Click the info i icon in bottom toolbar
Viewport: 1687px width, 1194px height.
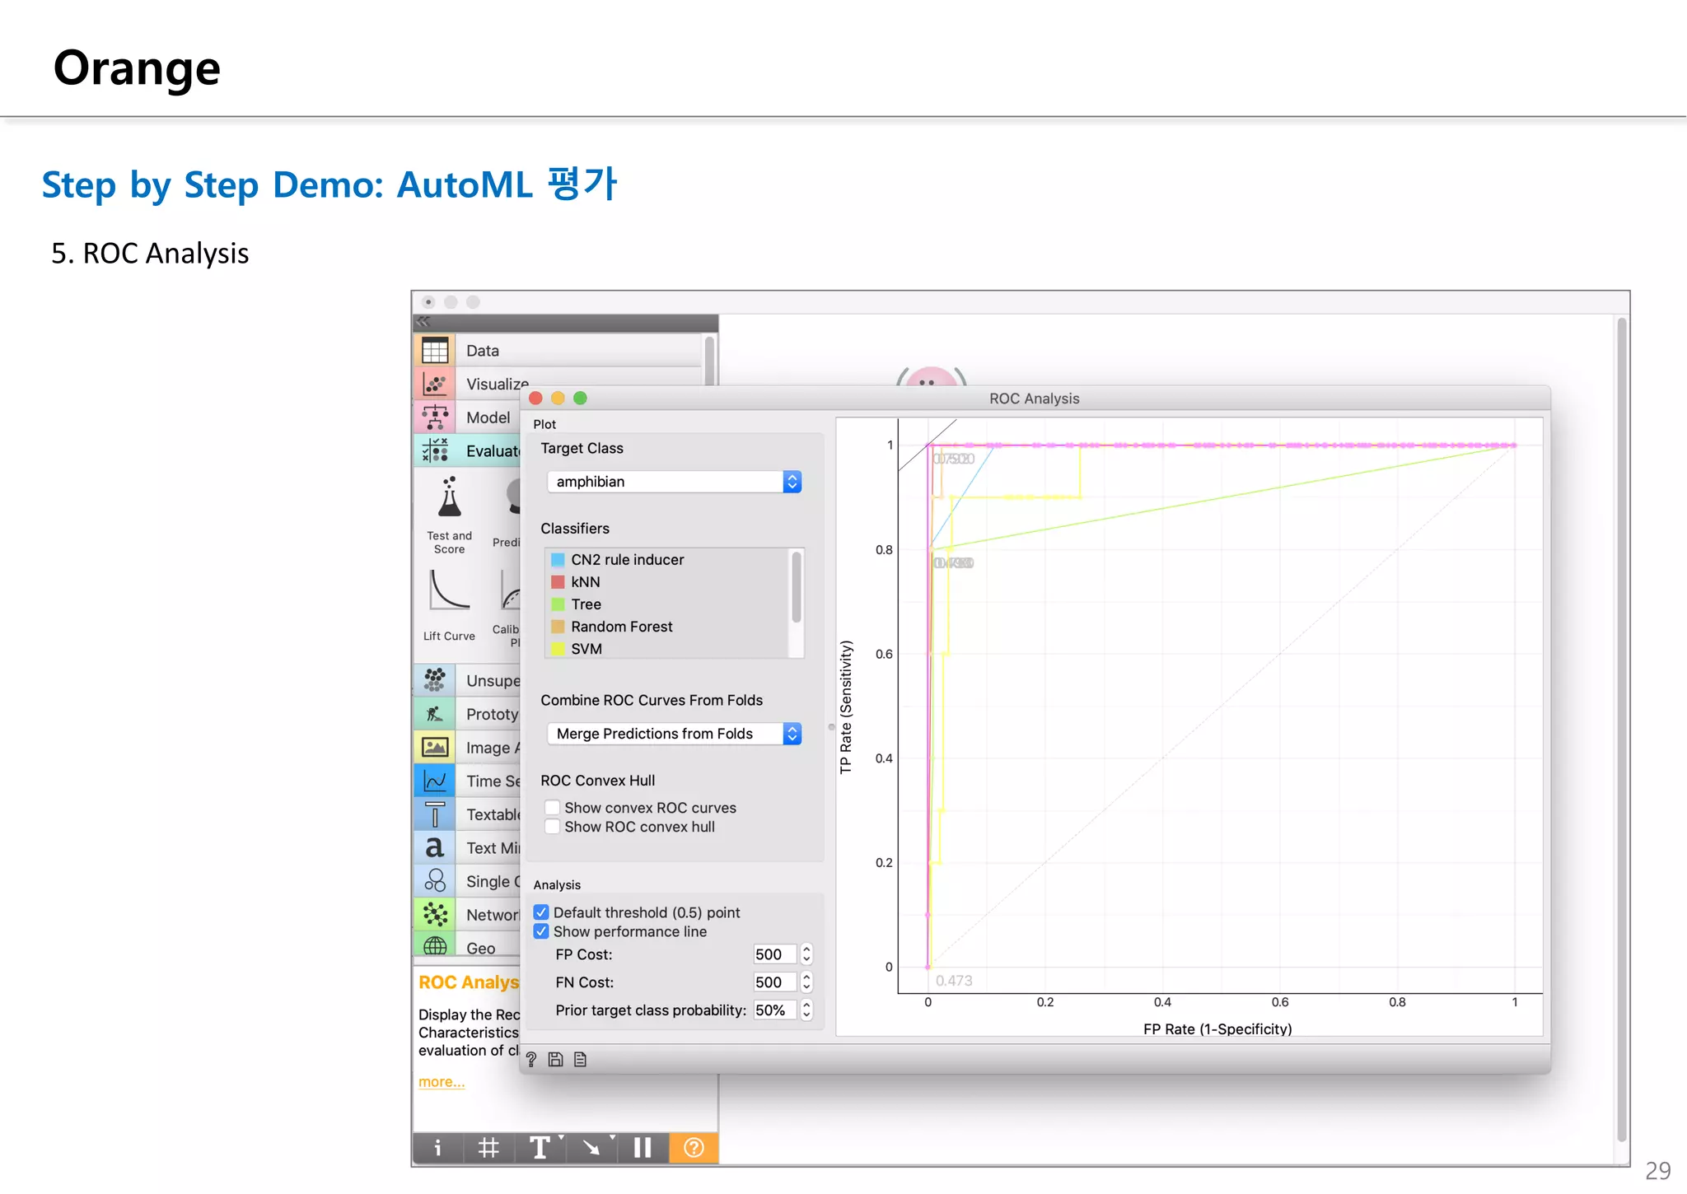click(x=437, y=1148)
